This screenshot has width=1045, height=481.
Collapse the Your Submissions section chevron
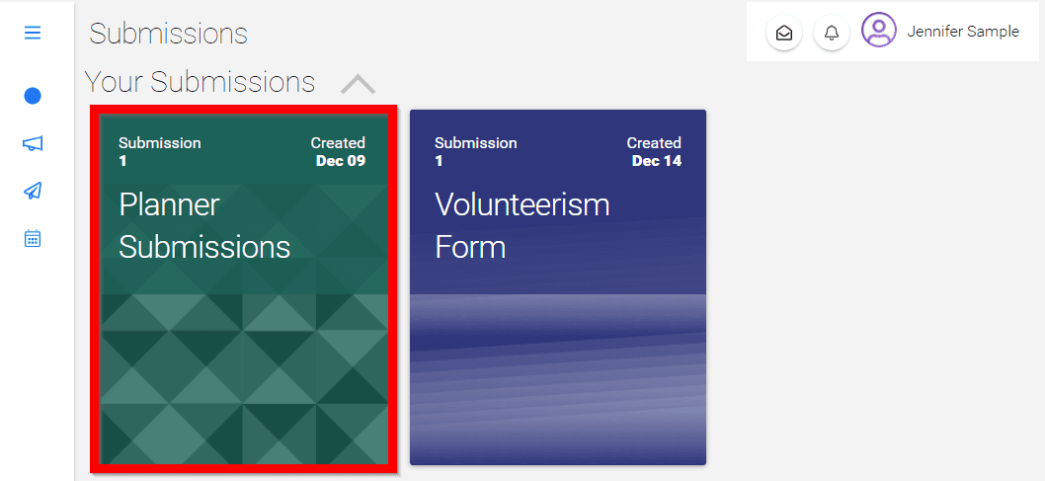point(358,83)
